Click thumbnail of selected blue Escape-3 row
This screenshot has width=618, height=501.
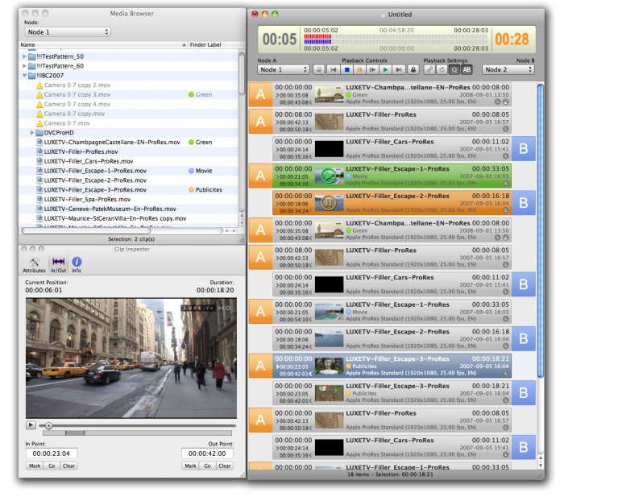coord(329,366)
